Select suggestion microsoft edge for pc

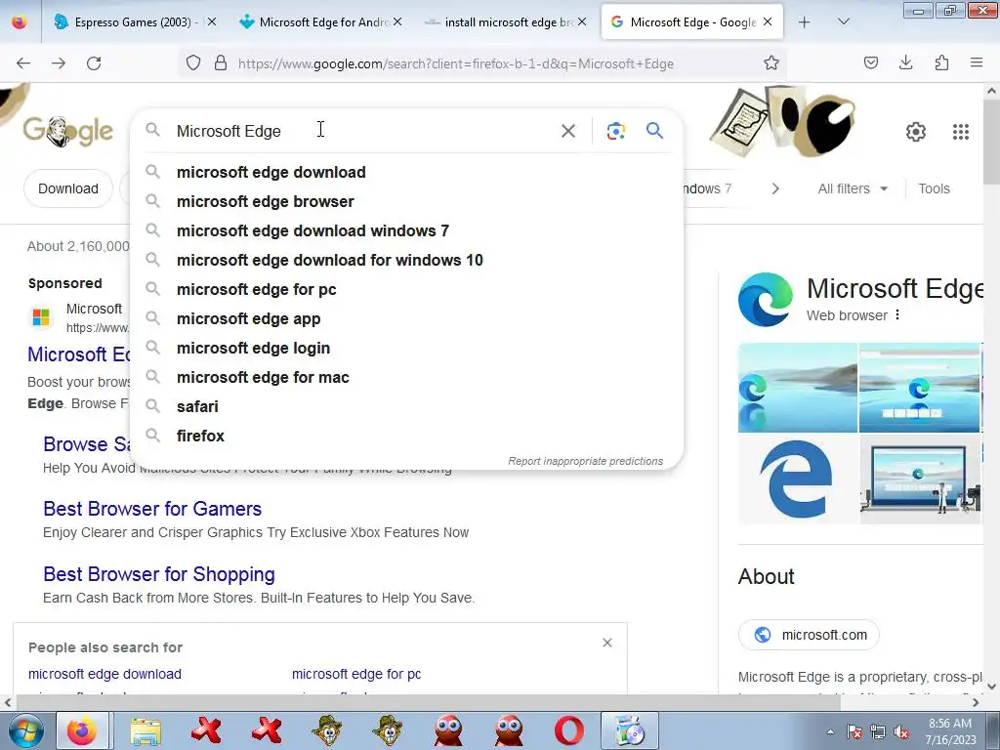click(406, 289)
